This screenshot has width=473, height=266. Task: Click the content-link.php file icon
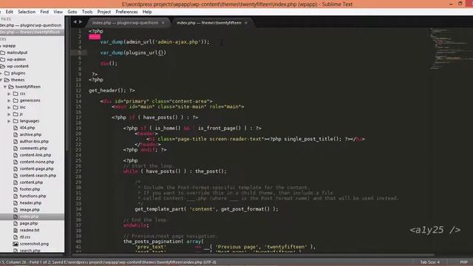(16, 155)
